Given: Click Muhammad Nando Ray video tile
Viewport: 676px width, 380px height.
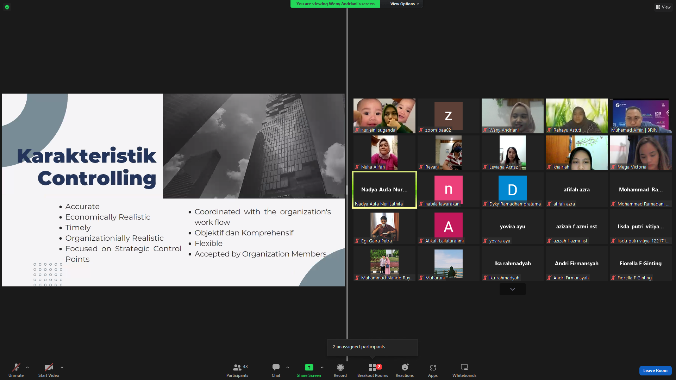Looking at the screenshot, I should point(384,264).
